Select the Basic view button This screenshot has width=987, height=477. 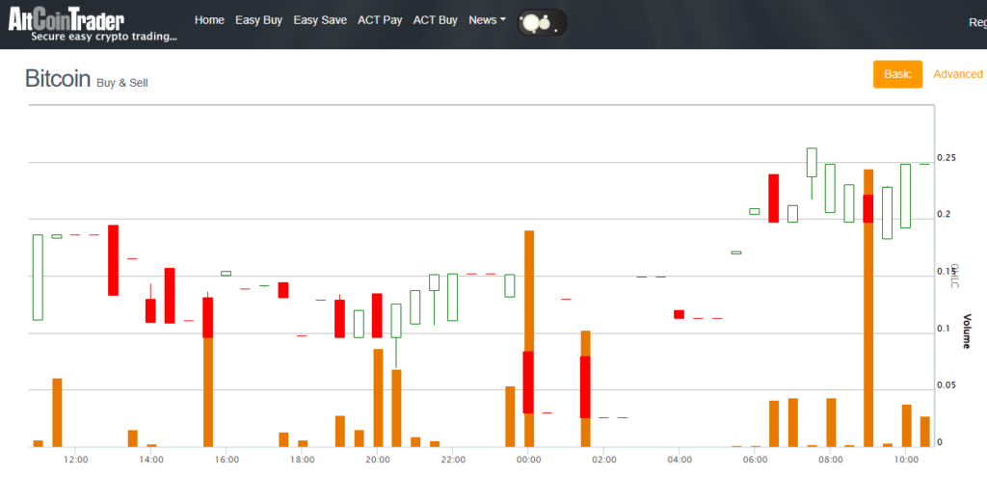pos(897,74)
